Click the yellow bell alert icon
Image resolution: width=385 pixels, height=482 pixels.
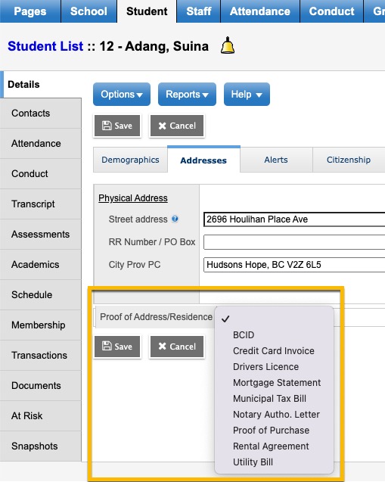tap(228, 46)
